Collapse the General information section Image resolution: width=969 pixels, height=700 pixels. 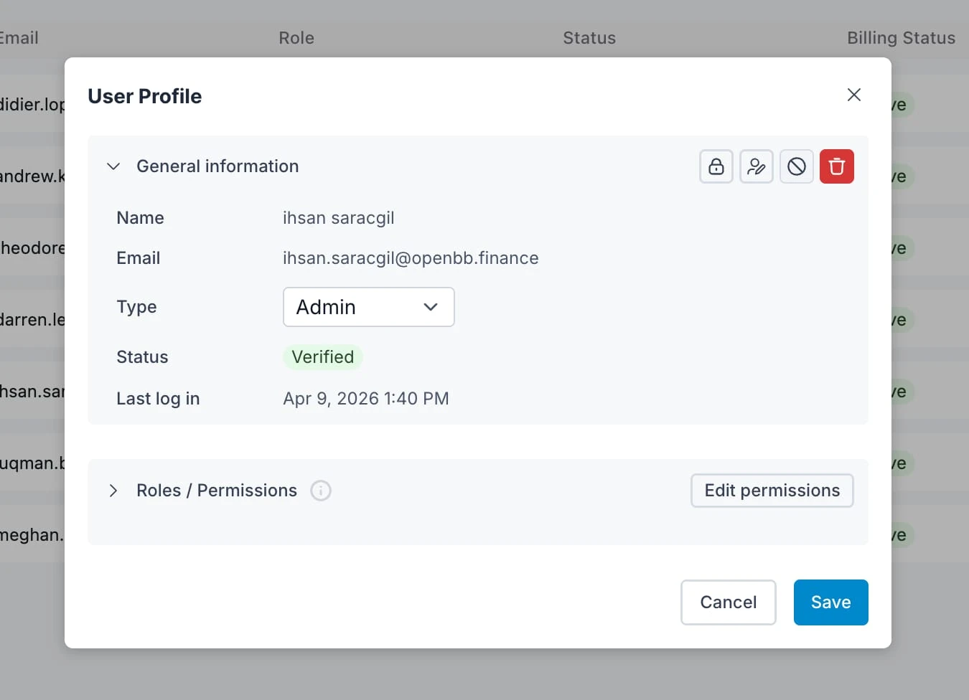113,166
